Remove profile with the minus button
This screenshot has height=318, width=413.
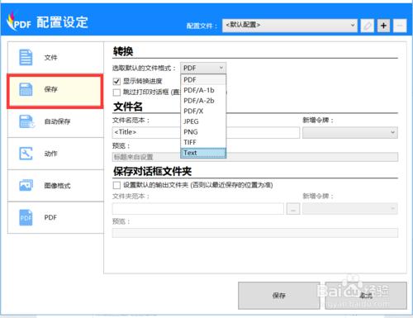coord(400,26)
